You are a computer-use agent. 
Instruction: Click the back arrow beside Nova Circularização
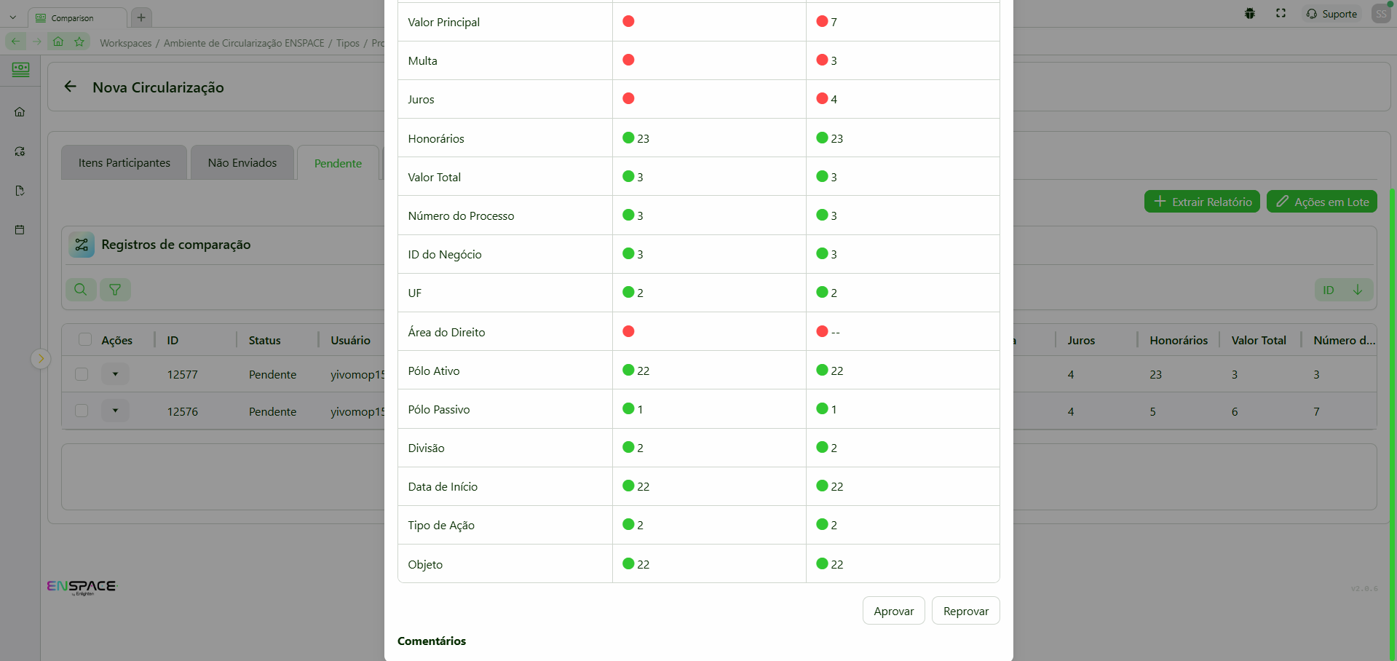point(71,87)
